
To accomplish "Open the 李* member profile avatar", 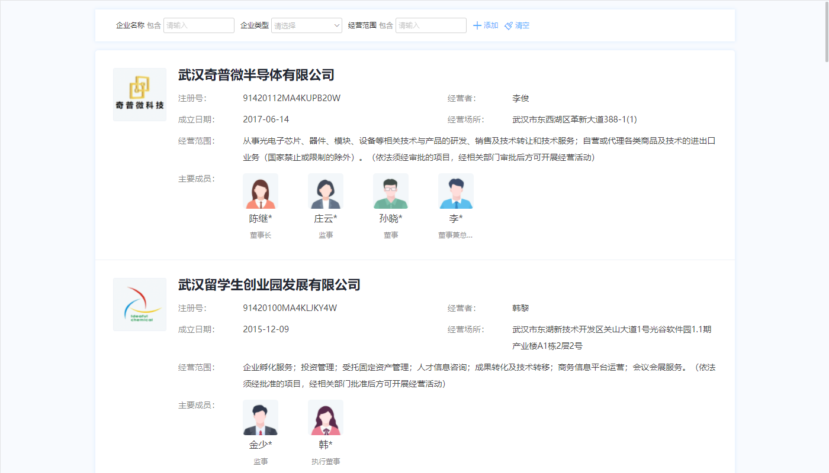I will (456, 191).
